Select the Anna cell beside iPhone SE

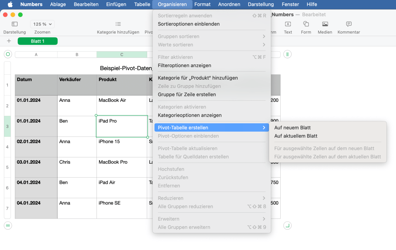(77, 208)
